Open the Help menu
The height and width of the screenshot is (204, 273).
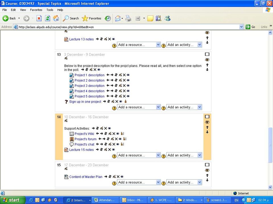click(x=60, y=10)
